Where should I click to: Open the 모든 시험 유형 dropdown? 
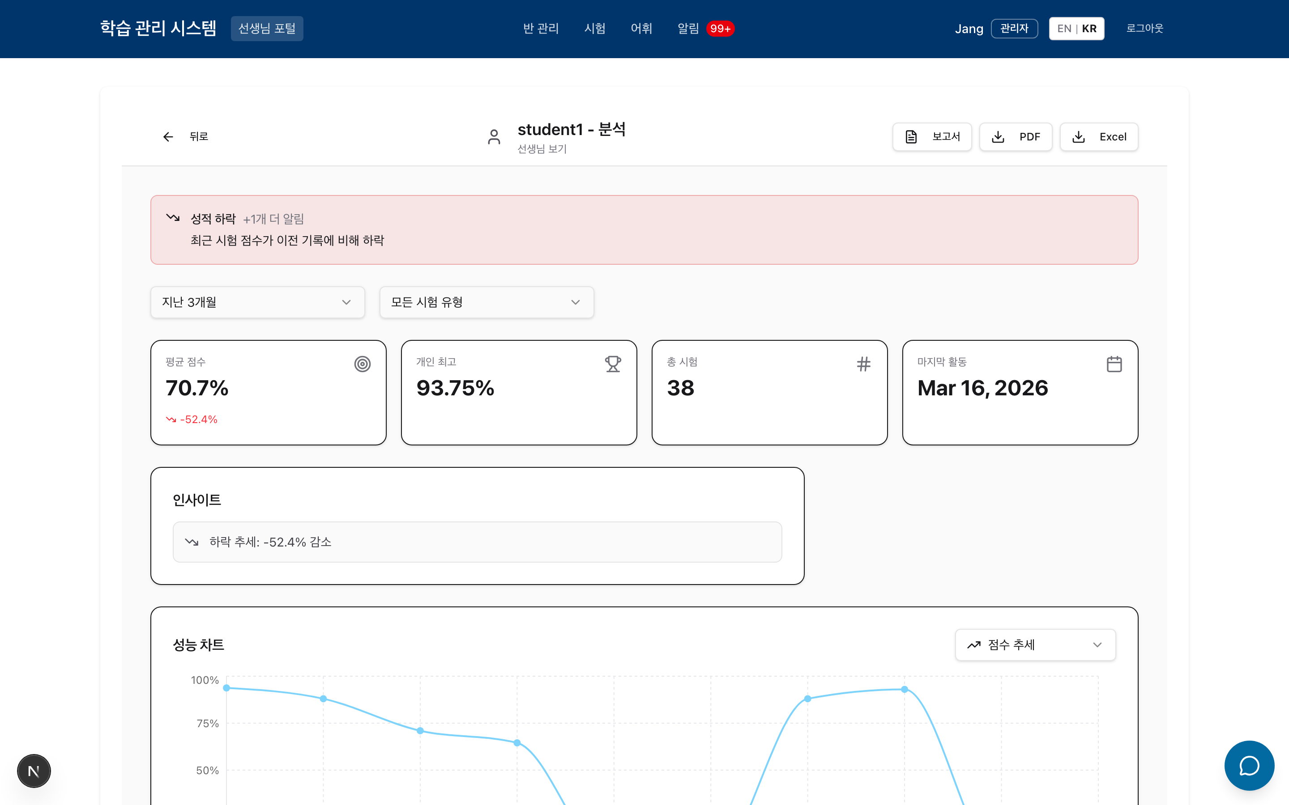[x=486, y=302]
